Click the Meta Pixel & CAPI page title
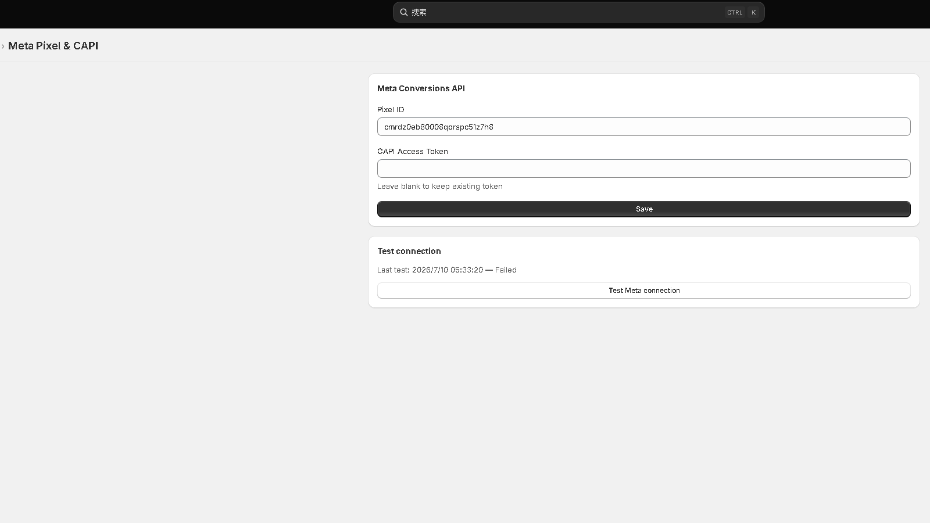 (x=53, y=46)
